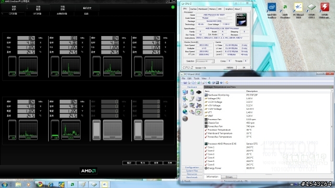Open the Tools menu in PC Wizard

tap(197, 78)
